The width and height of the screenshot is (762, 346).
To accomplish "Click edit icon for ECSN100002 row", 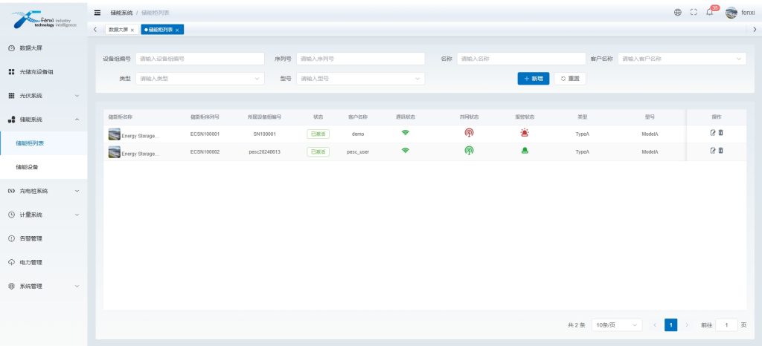I will 713,151.
